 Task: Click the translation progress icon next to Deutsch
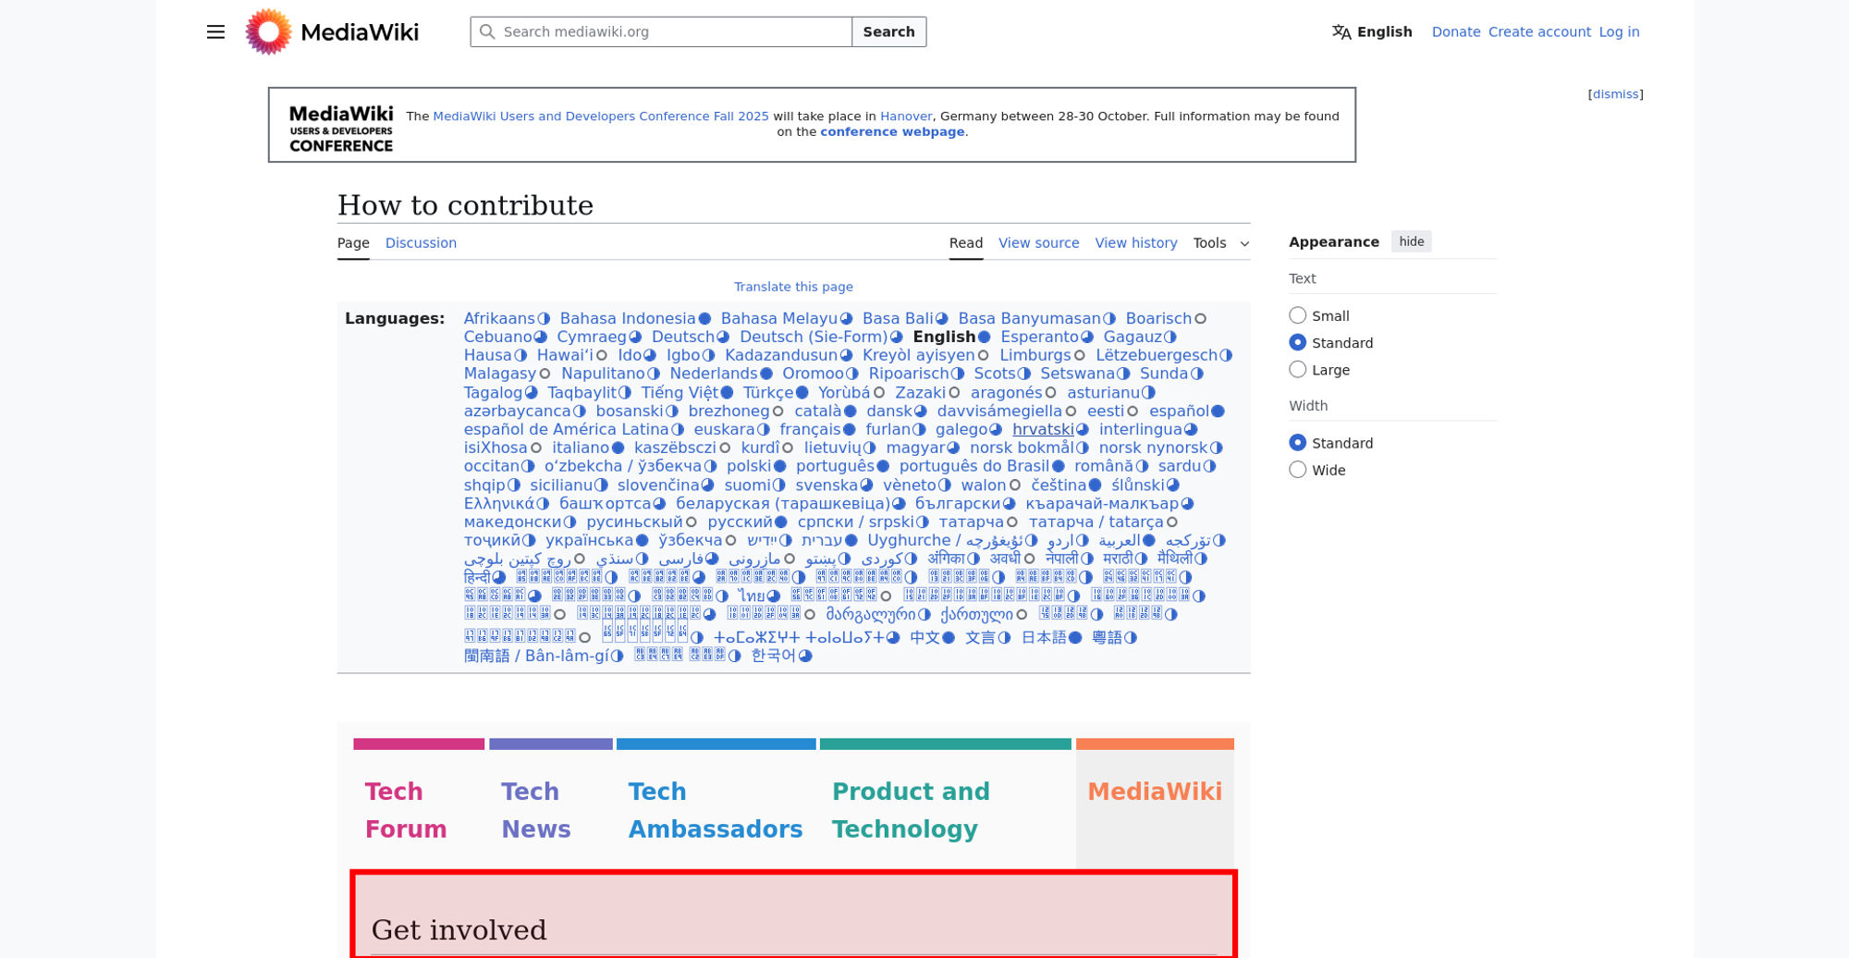pos(724,338)
